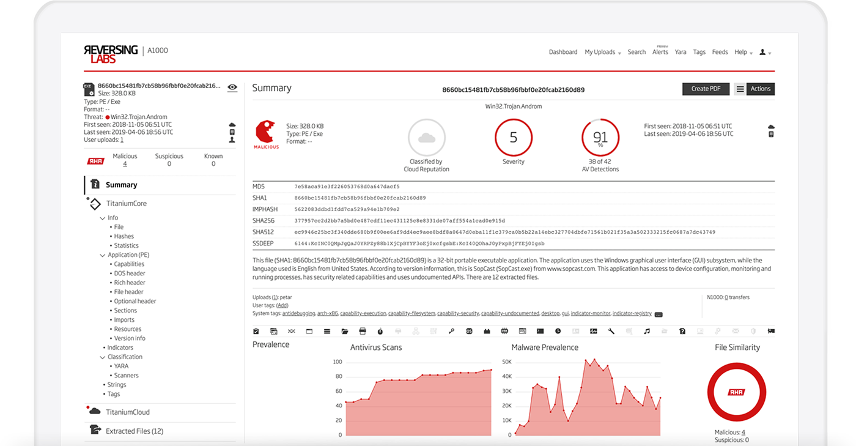
Task: Click the person icon beside User uploads
Action: (x=232, y=140)
